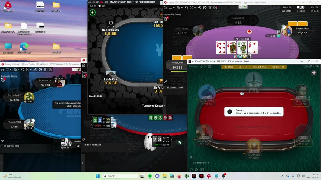
Task: Open Spotify from the taskbar
Action: click(150, 176)
